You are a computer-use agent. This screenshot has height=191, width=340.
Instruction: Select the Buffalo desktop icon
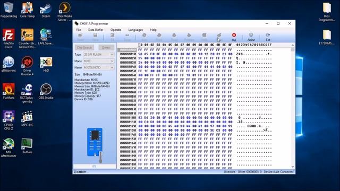click(27, 145)
